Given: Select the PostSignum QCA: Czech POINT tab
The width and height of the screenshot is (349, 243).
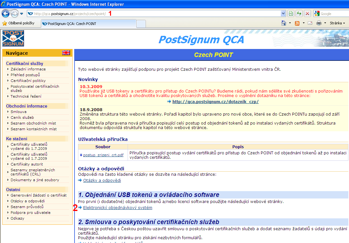Looking at the screenshot, I should pos(89,24).
